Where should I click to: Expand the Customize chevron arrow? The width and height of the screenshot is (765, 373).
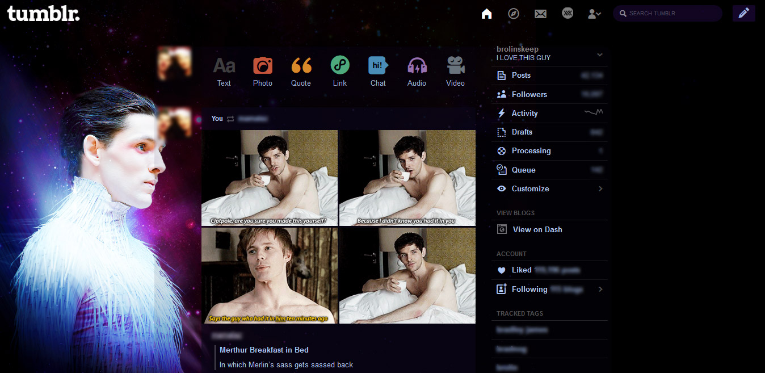coord(600,188)
